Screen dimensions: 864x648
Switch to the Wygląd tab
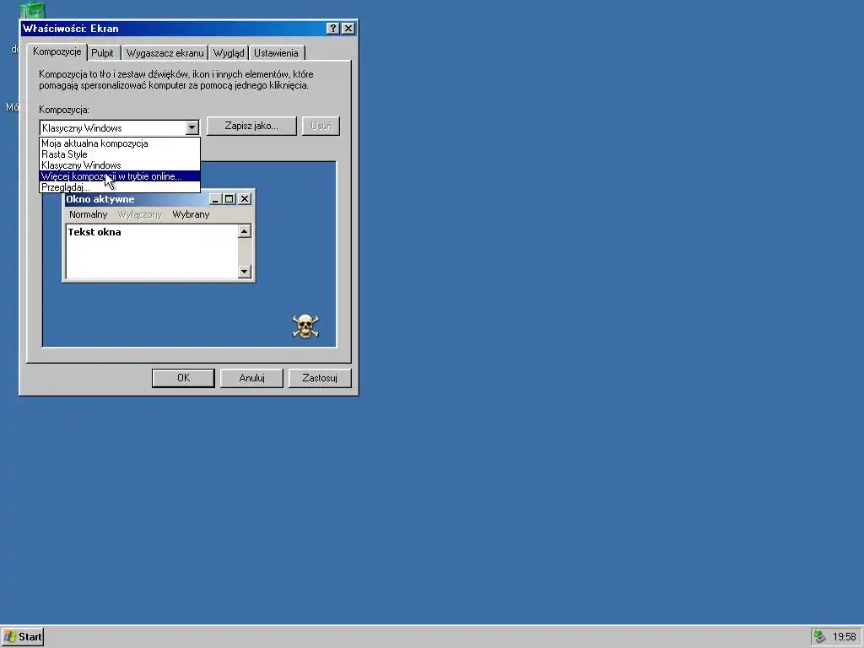point(229,53)
